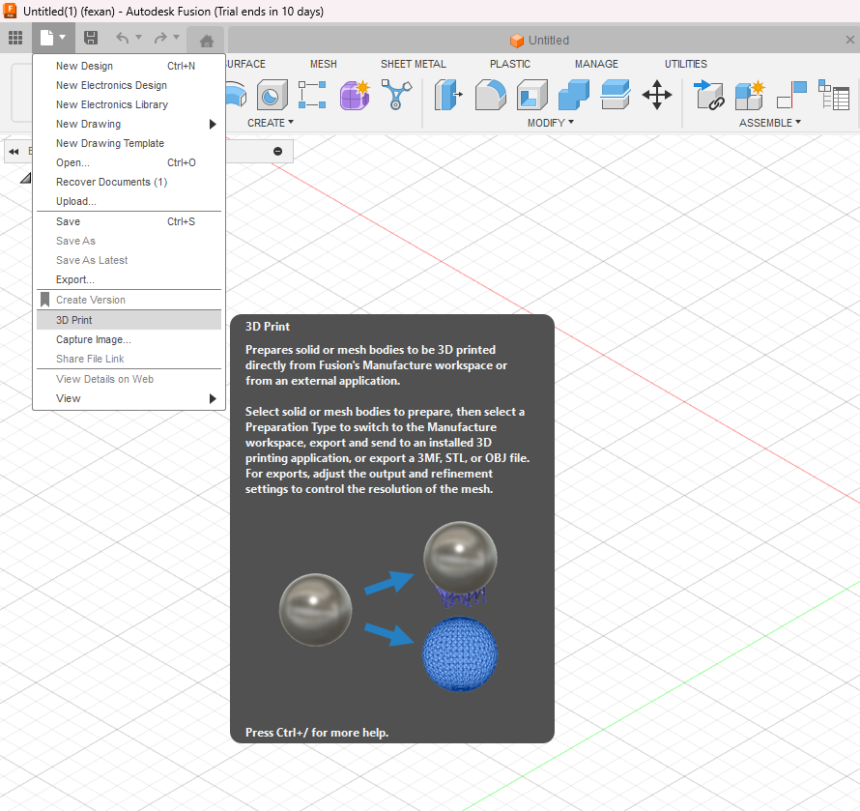860x811 pixels.
Task: Choose Capture Image... menu entry
Action: coord(129,339)
